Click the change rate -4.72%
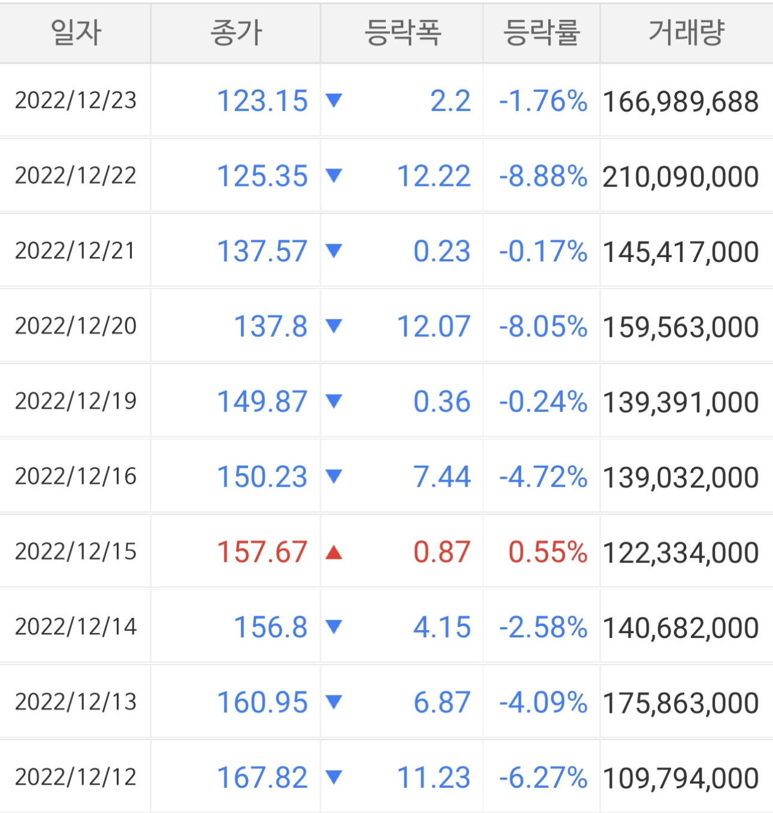The width and height of the screenshot is (773, 813). click(x=543, y=477)
